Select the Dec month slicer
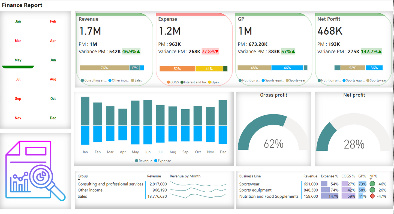Image resolution: width=394 pixels, height=214 pixels. click(53, 118)
